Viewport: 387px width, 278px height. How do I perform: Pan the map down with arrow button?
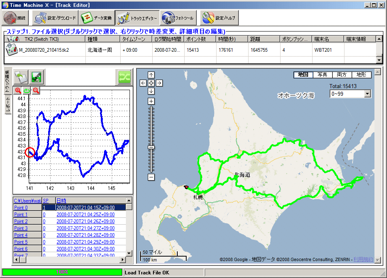151,91
